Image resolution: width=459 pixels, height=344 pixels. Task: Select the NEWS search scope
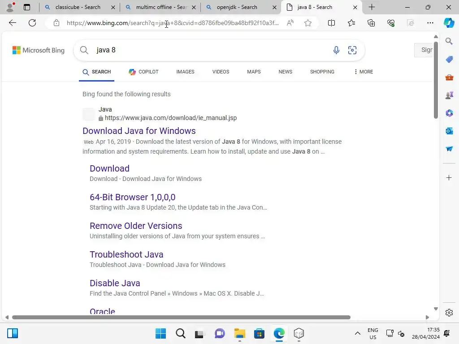tap(286, 72)
